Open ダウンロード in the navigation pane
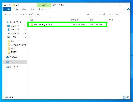This screenshot has height=102, width=133. click(15, 30)
